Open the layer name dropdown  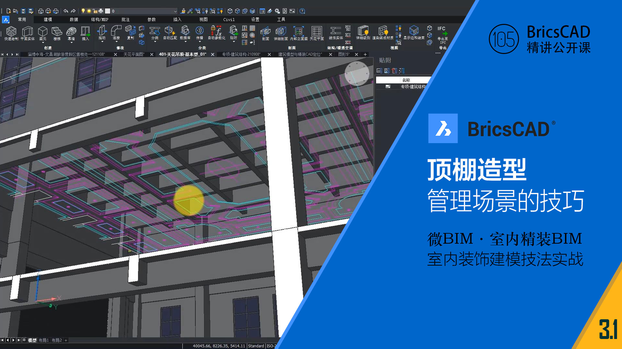pyautogui.click(x=175, y=11)
